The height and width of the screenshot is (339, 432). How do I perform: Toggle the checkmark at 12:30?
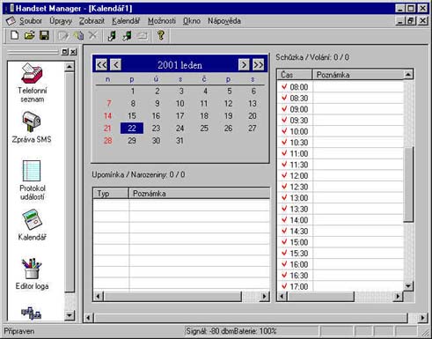[284, 187]
